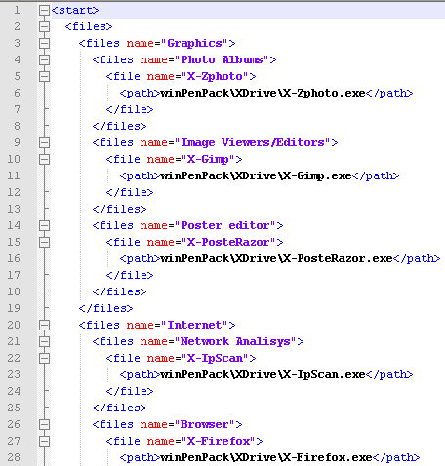The height and width of the screenshot is (466, 445).
Task: Collapse the Photo Albums fold marker
Action: 44,59
